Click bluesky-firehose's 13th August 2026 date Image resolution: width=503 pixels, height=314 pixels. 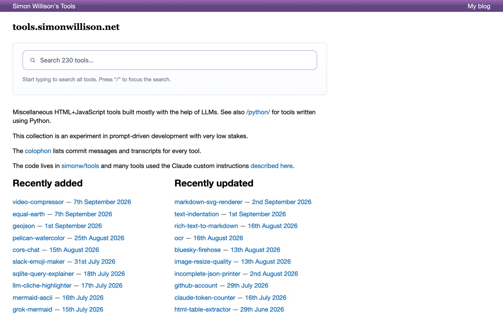[255, 250]
